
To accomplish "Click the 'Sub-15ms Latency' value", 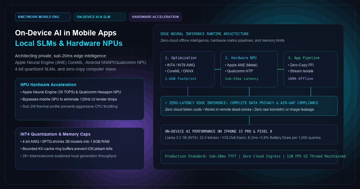I will pos(241,79).
